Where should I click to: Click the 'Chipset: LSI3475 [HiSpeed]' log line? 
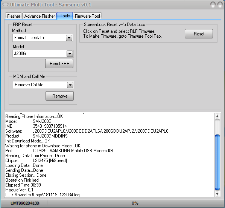[x=36, y=160]
